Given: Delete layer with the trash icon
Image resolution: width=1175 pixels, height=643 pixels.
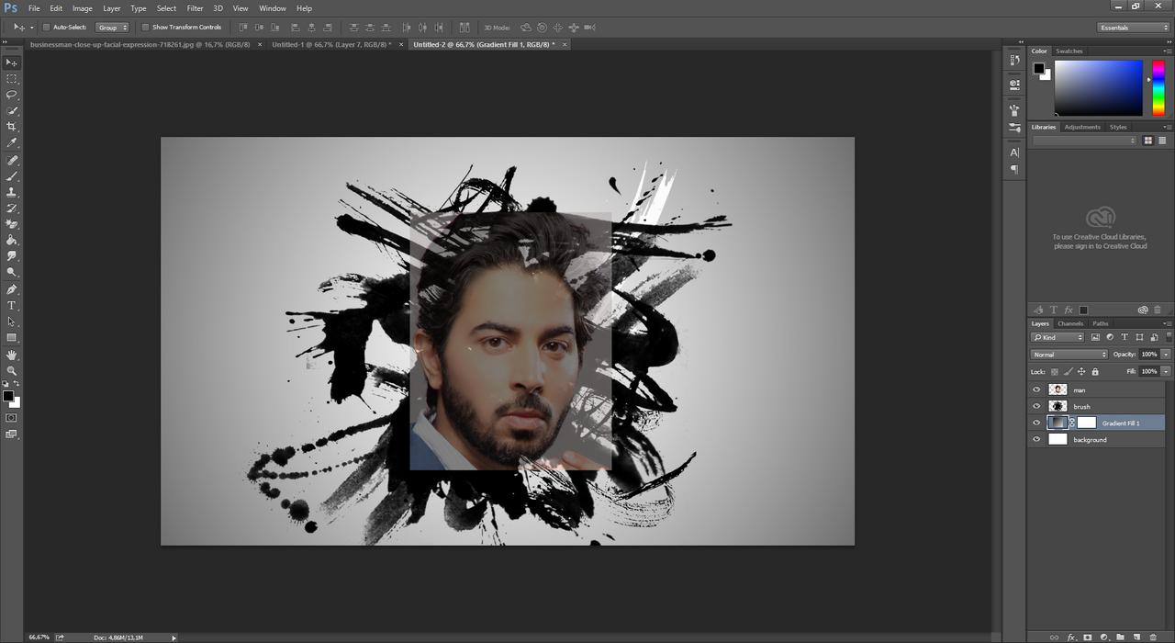Looking at the screenshot, I should pyautogui.click(x=1153, y=637).
